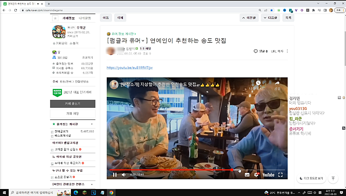Click the video Share arrow icon
Screen dimensions: 346x196
pos(277,84)
